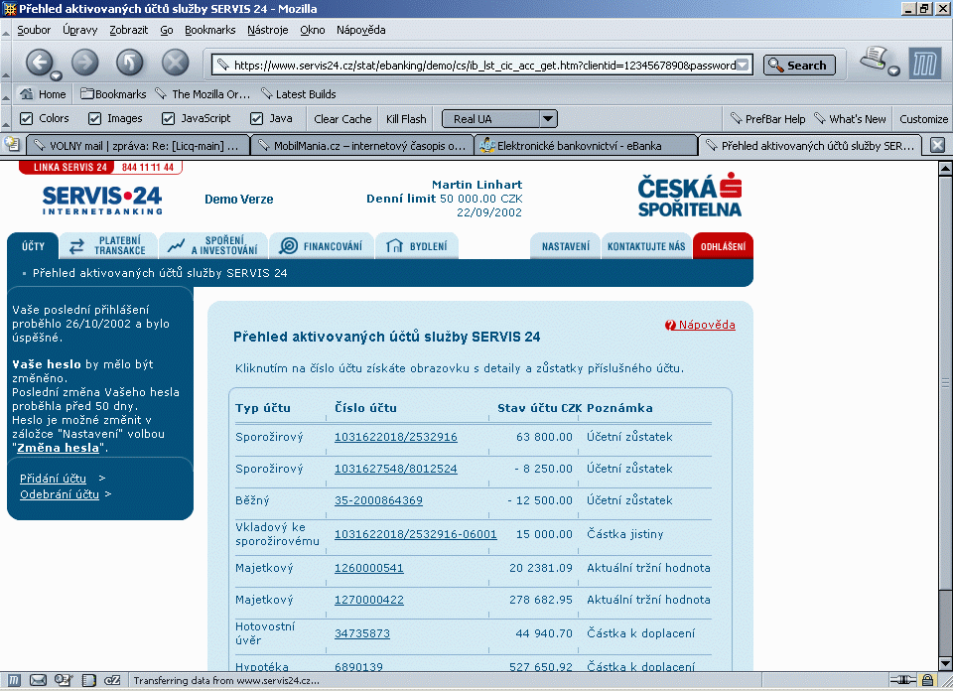Open the Real UA user agent dropdown
This screenshot has height=691, width=953.
coord(499,119)
